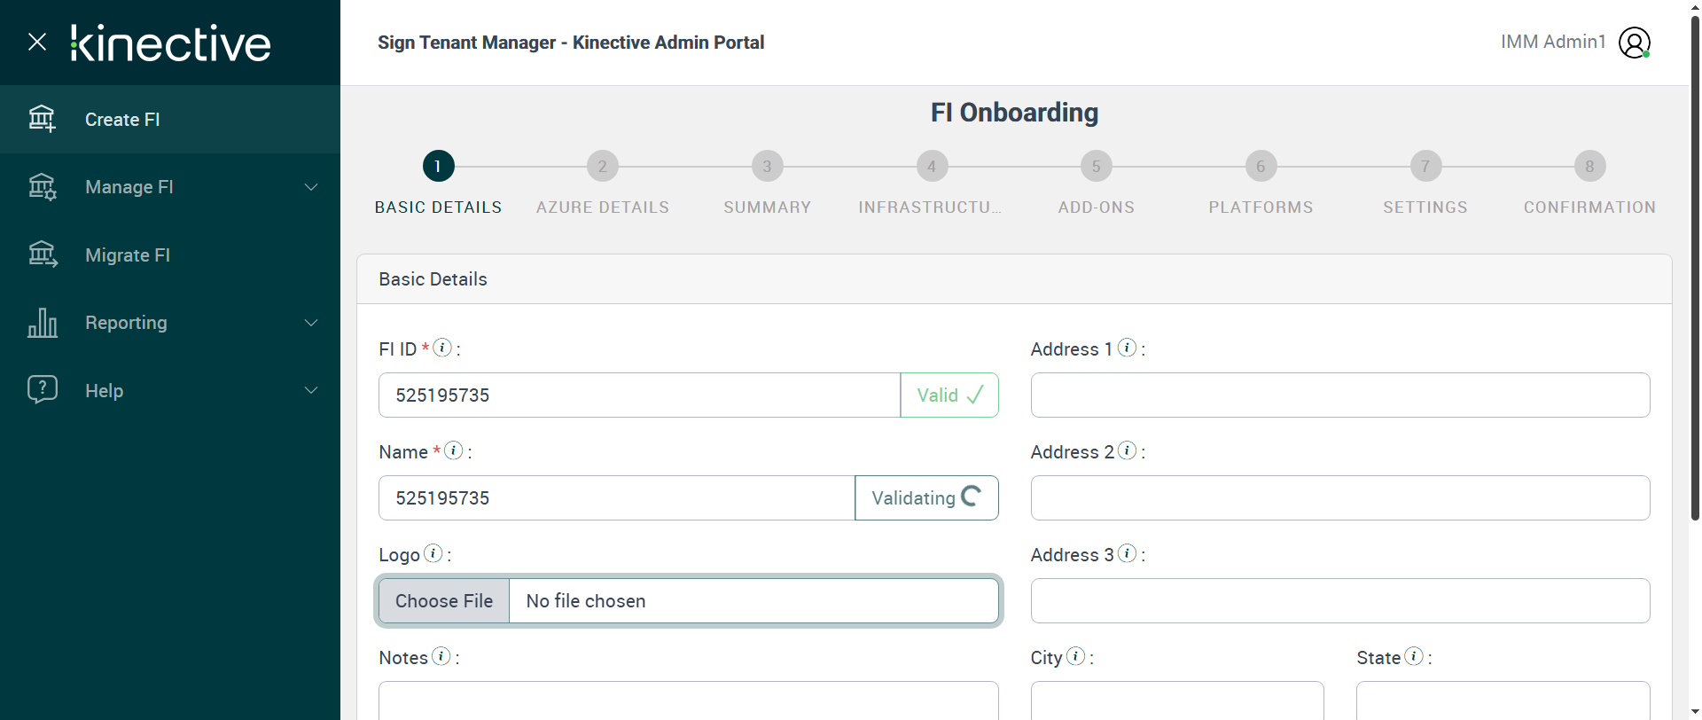Click the info icon next to FI ID
Image resolution: width=1702 pixels, height=720 pixels.
tap(442, 348)
